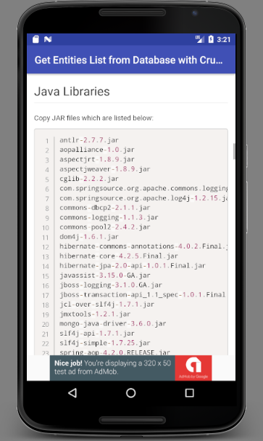Select line jboss-transaction-api_1.1_spec
This screenshot has height=441, width=263.
coord(143,294)
